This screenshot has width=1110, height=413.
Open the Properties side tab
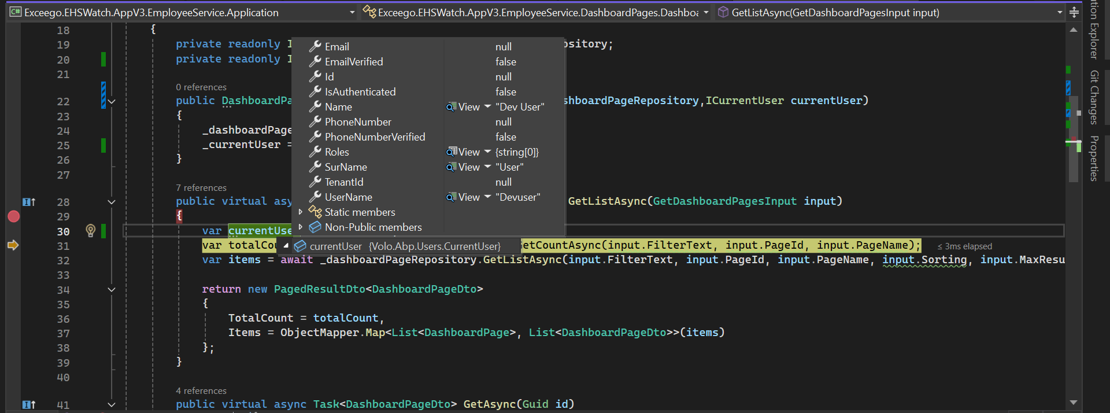pyautogui.click(x=1094, y=158)
